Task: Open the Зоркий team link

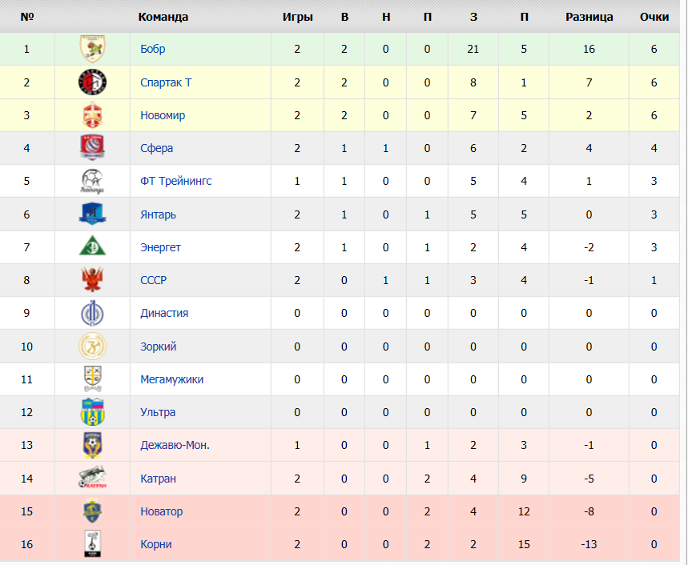Action: point(159,347)
